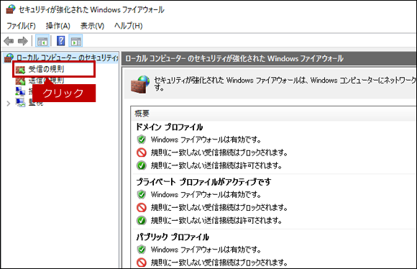Click the 監視 monitoring icon in tree
Image resolution: width=417 pixels, height=269 pixels.
[20, 102]
